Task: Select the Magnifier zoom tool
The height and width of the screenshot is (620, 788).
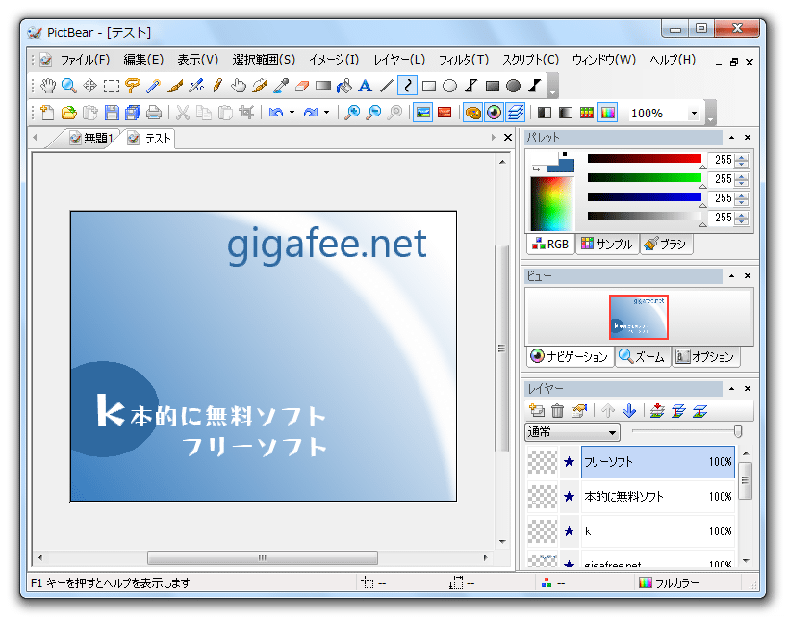Action: [69, 86]
